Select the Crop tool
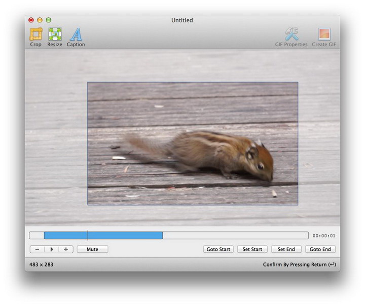Image resolution: width=365 pixels, height=306 pixels. [x=35, y=35]
